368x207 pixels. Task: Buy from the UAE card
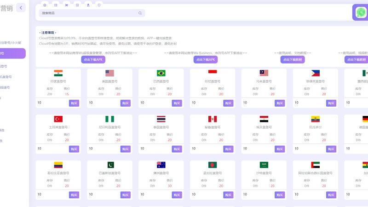(331, 195)
